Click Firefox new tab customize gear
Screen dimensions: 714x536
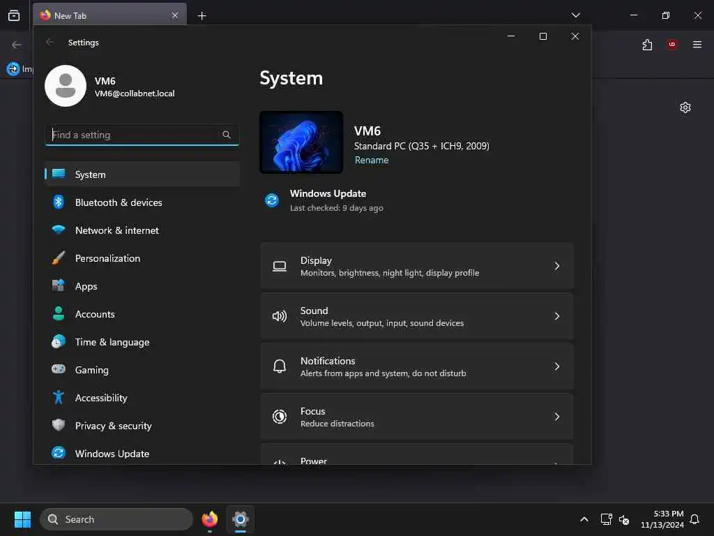pyautogui.click(x=685, y=107)
